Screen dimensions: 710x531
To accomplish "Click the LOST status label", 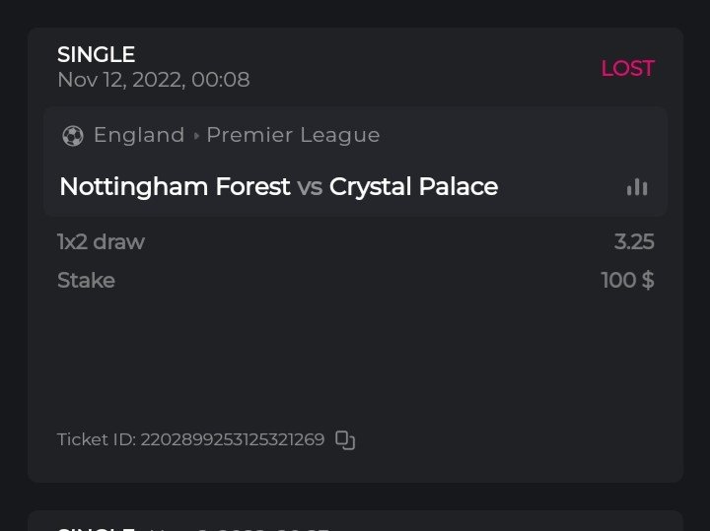I will [x=627, y=68].
